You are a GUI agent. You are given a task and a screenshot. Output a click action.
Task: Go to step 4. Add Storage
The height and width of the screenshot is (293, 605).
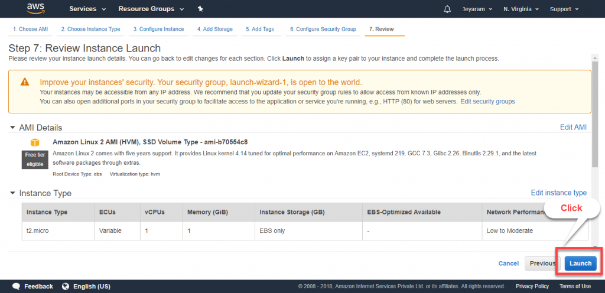(215, 30)
